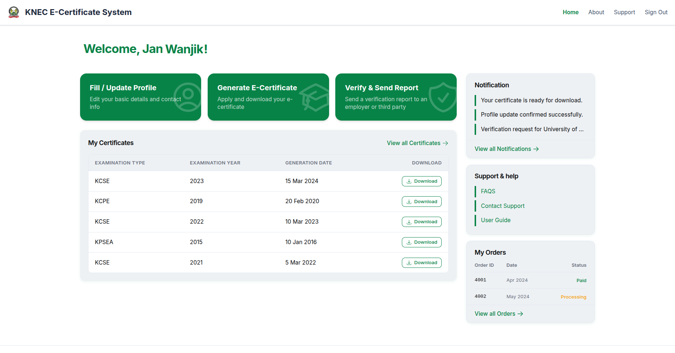
Task: Open Support in the top navigation
Action: (624, 12)
